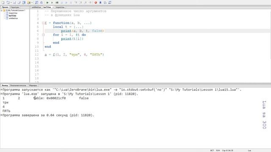
Task: Open the Маркеры tab
Action: point(33,85)
